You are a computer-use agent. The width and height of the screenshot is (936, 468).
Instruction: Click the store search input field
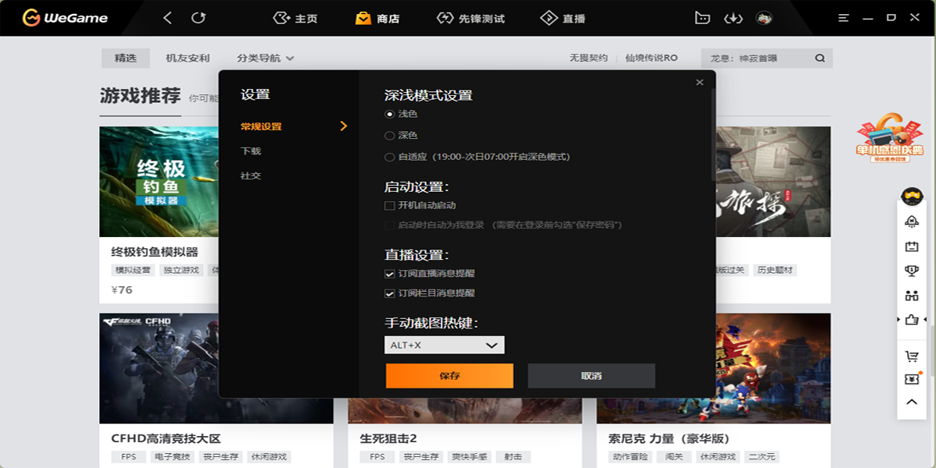757,58
